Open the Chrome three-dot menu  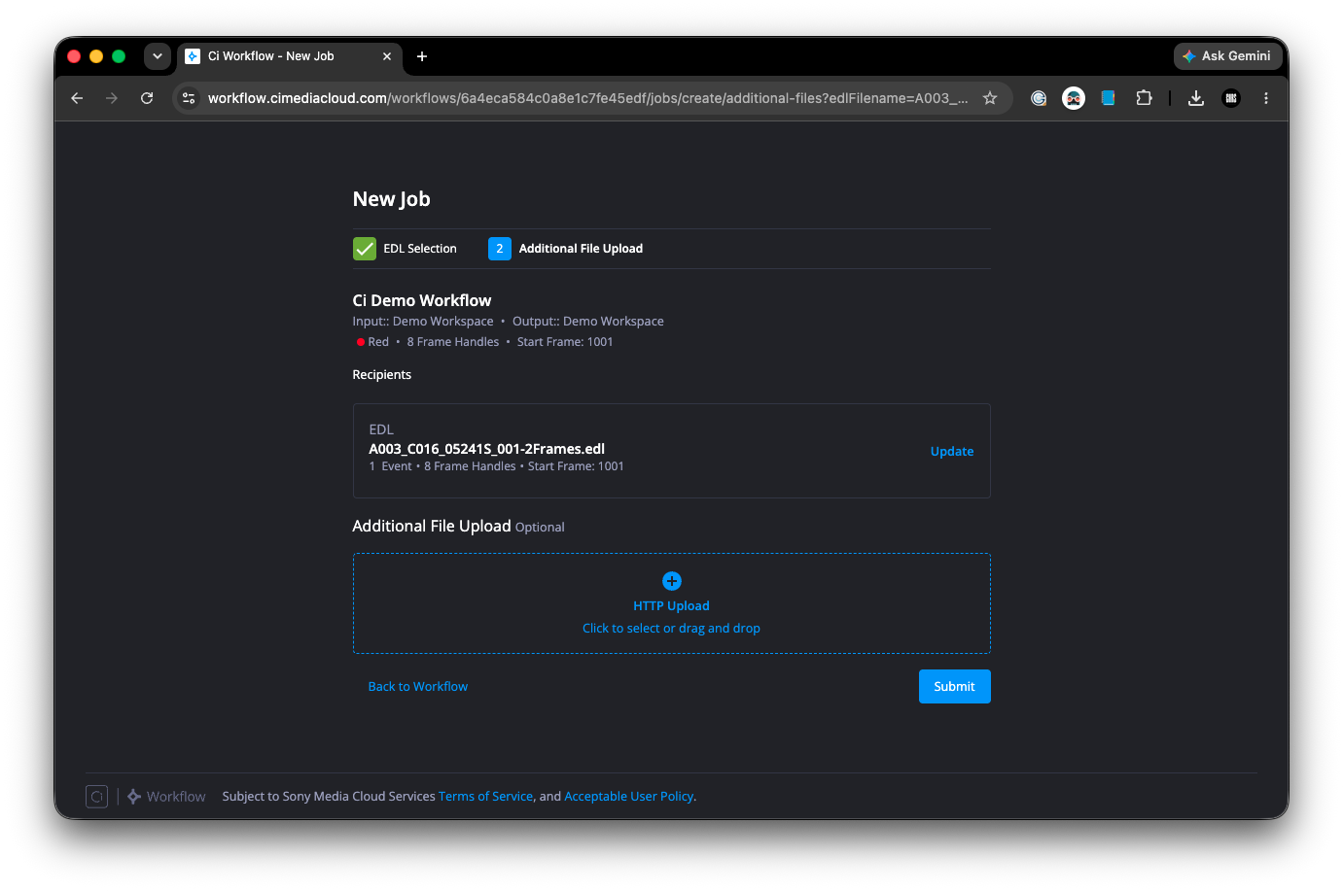pos(1266,98)
